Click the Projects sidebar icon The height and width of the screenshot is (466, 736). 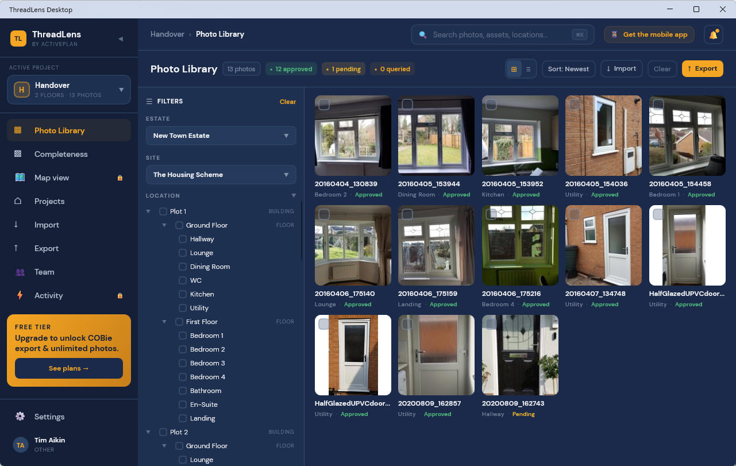point(18,201)
